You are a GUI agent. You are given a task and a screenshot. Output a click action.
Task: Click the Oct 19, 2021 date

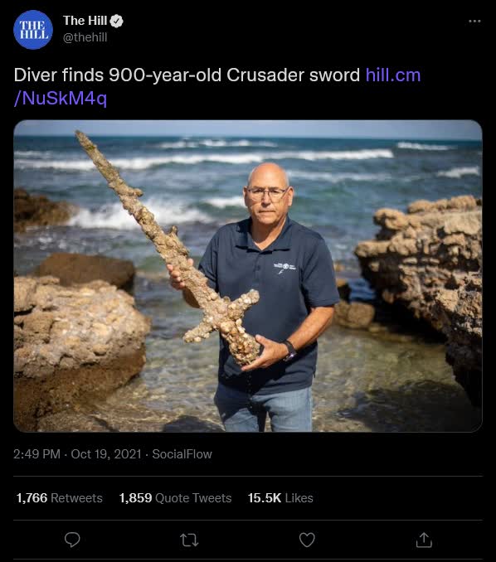click(106, 454)
